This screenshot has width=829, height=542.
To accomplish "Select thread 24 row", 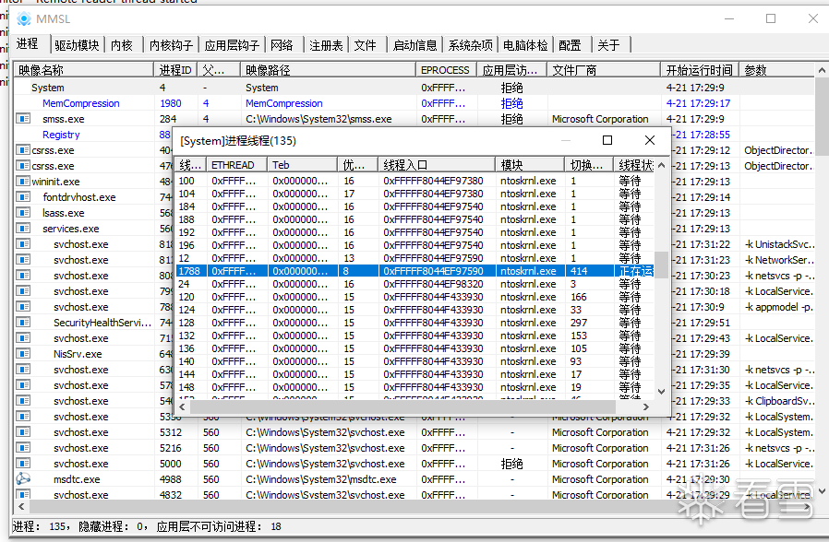I will pos(415,284).
